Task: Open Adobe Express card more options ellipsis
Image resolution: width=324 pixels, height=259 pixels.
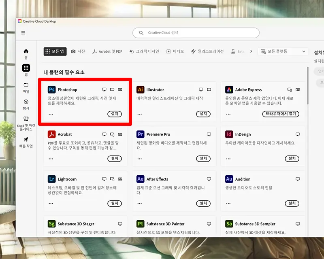Action: pos(228,114)
